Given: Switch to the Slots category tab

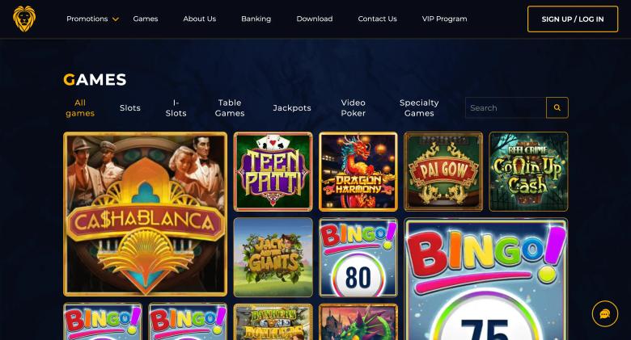Looking at the screenshot, I should tap(130, 107).
